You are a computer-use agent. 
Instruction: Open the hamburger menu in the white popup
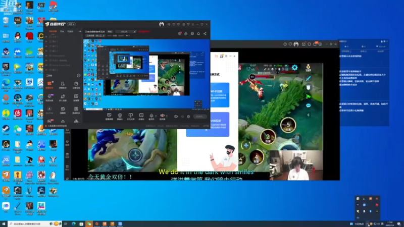click(x=226, y=56)
